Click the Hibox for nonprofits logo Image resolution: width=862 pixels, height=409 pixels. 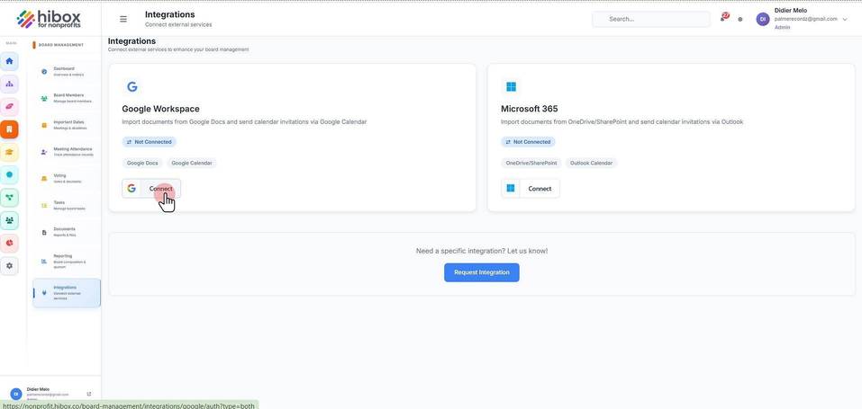(x=49, y=19)
